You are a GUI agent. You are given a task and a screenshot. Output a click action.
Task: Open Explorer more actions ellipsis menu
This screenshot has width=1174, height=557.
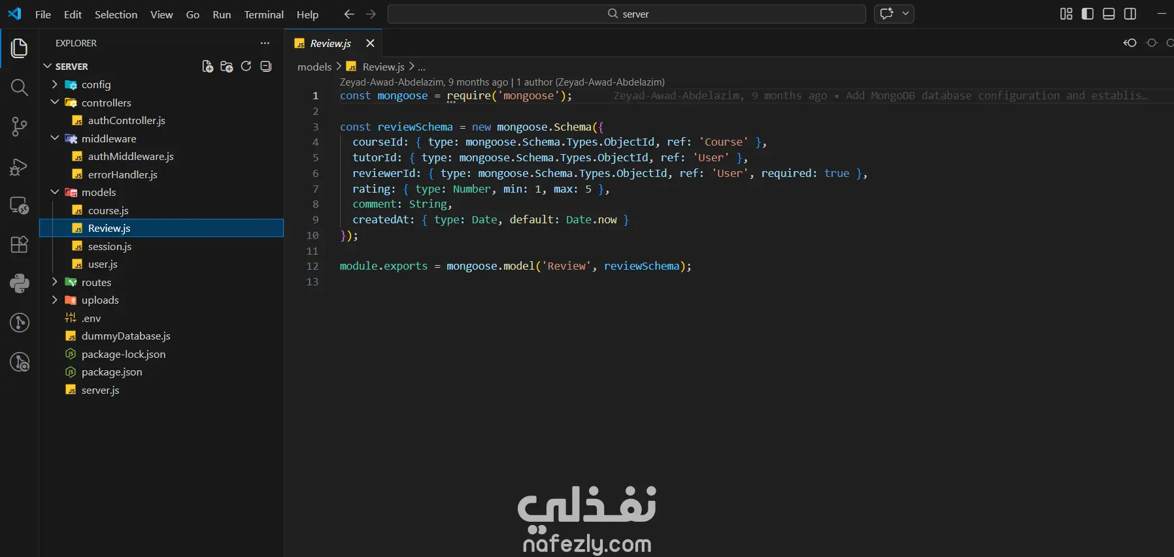click(265, 43)
